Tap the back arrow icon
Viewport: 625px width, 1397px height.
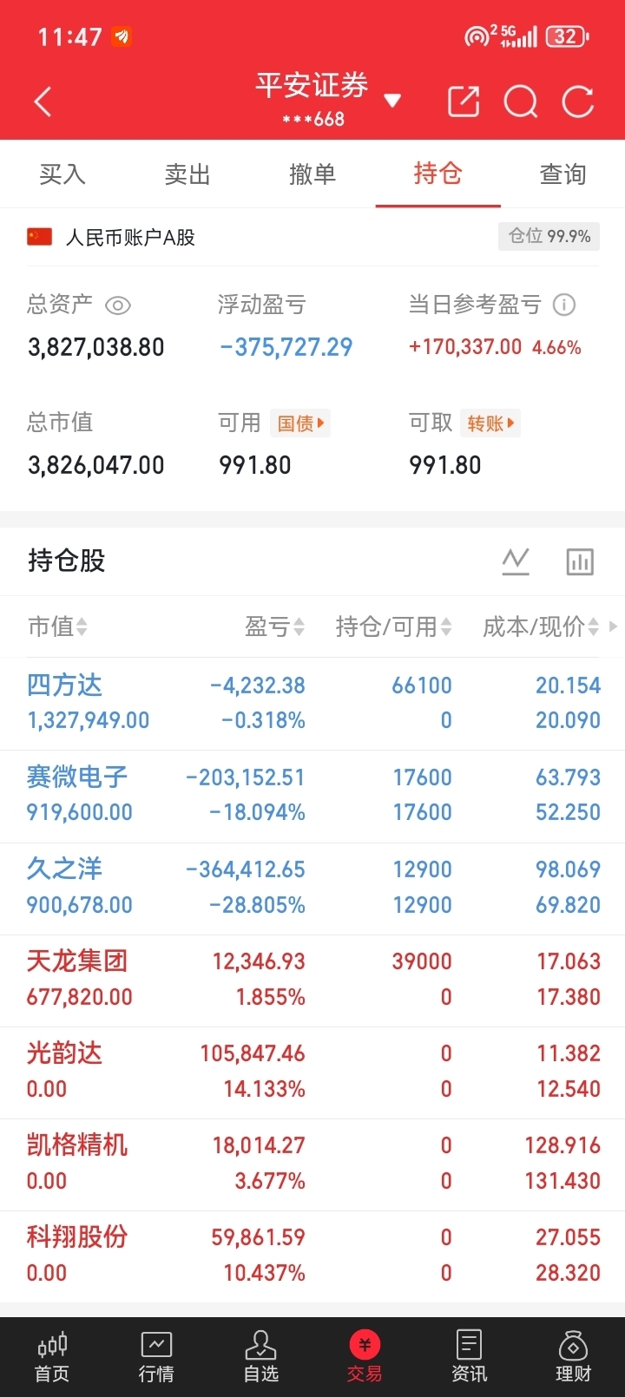click(43, 102)
